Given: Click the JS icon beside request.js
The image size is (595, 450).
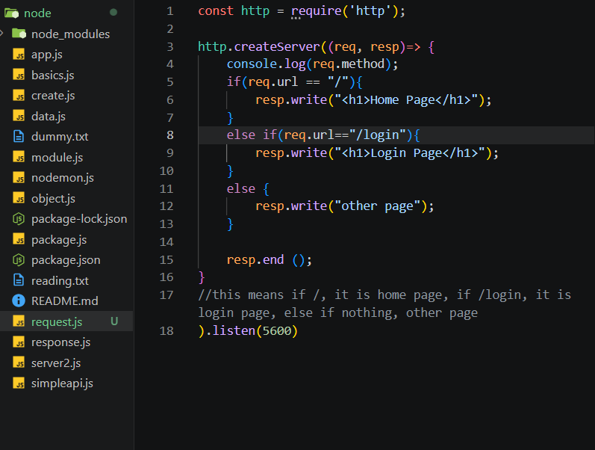Looking at the screenshot, I should point(19,321).
